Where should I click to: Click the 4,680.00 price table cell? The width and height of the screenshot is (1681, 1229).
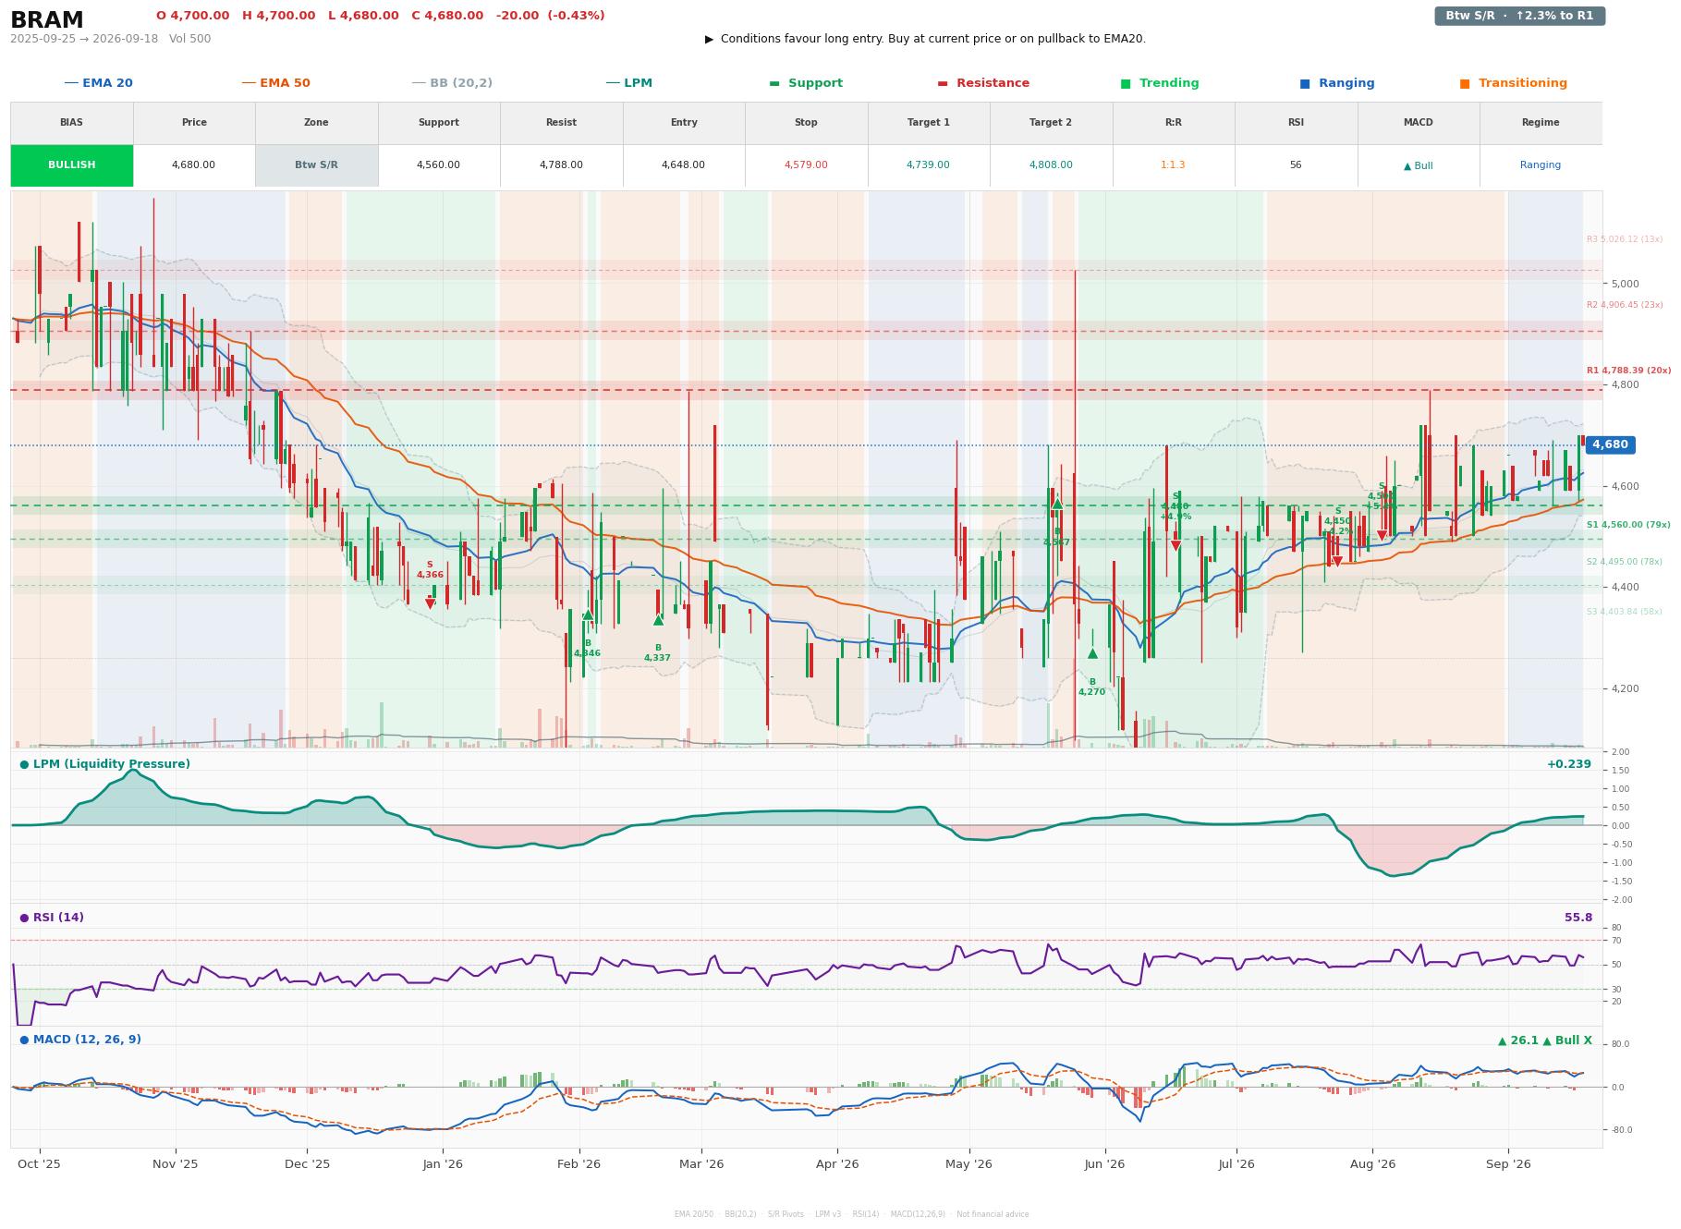[194, 165]
